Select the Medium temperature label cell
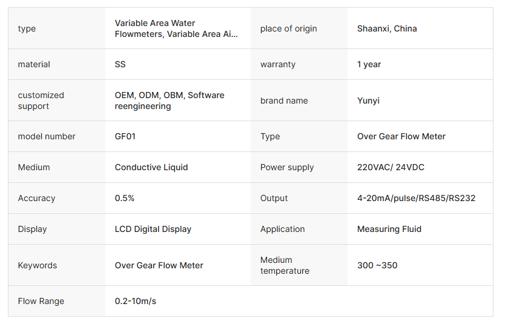This screenshot has height=321, width=505. pos(285,265)
